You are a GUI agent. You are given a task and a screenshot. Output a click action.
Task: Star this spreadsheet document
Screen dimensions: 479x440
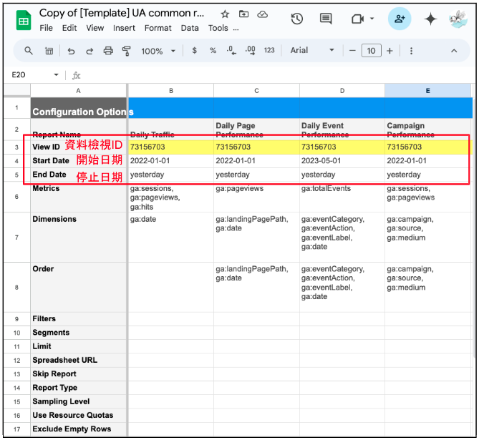pos(225,14)
